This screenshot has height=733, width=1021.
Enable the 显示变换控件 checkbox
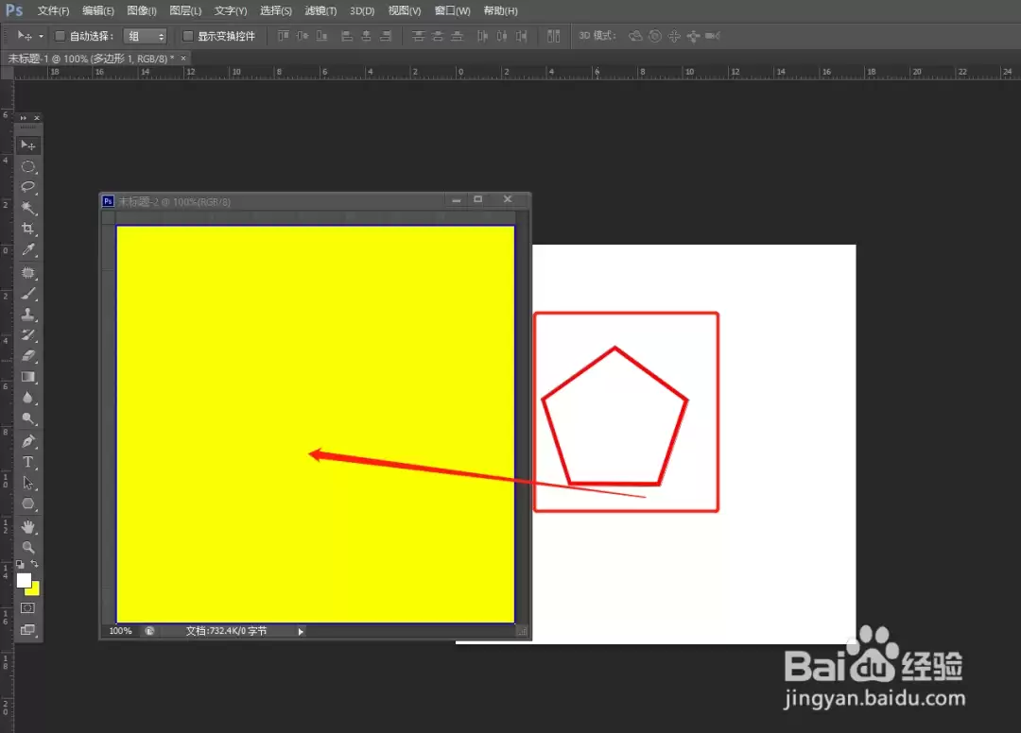pos(187,36)
